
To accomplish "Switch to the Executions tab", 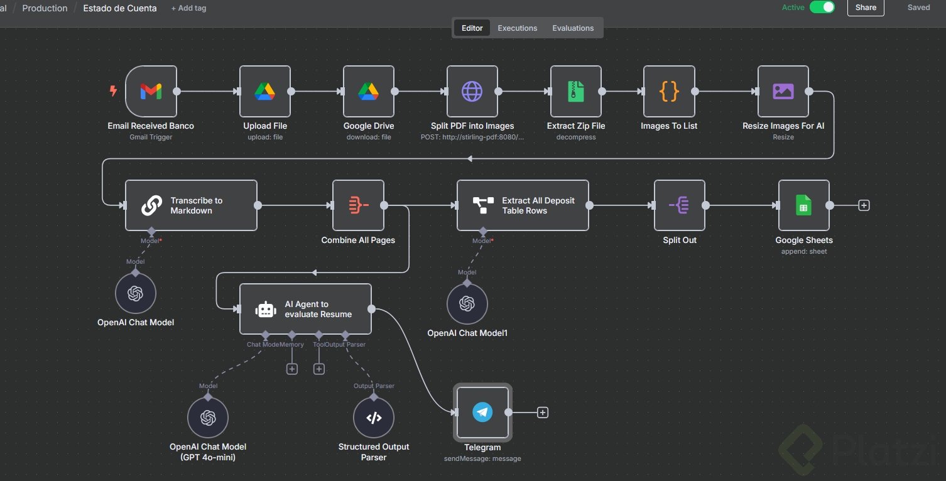I will (518, 28).
